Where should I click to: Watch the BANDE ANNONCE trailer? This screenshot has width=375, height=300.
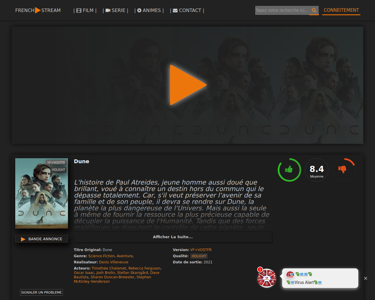(42, 239)
